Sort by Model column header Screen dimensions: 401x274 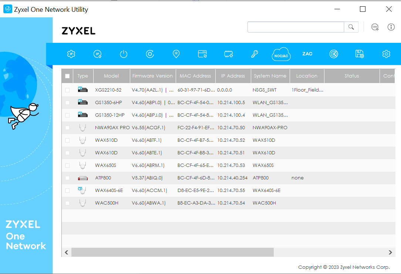pyautogui.click(x=112, y=76)
